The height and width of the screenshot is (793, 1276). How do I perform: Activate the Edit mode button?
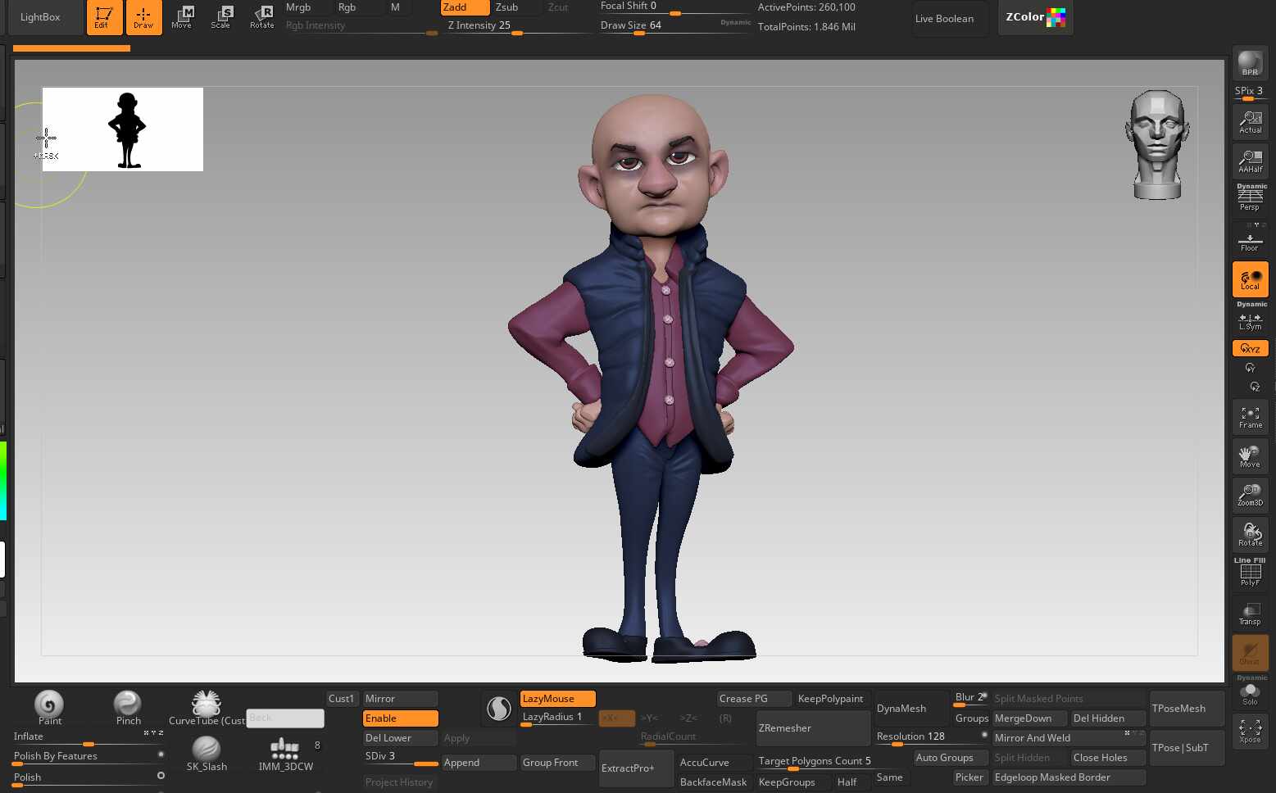click(x=104, y=17)
